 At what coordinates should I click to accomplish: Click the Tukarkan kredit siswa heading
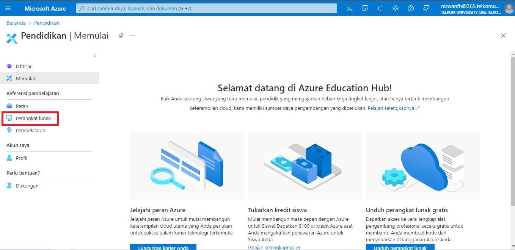pos(278,210)
